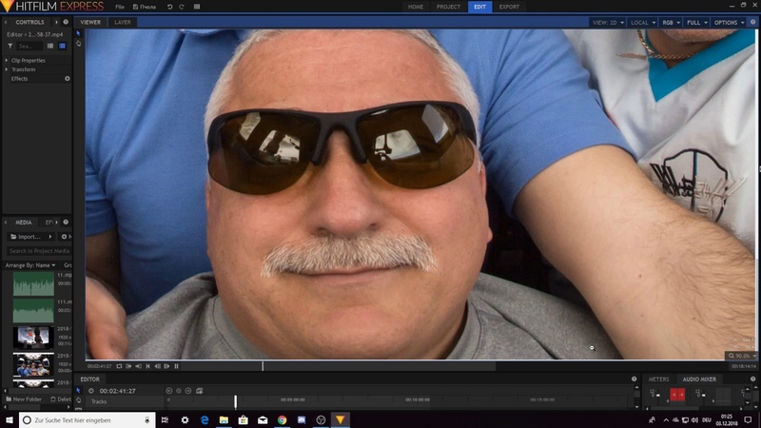The image size is (761, 428).
Task: Click the filter funnel icon in Controls
Action: (10, 46)
